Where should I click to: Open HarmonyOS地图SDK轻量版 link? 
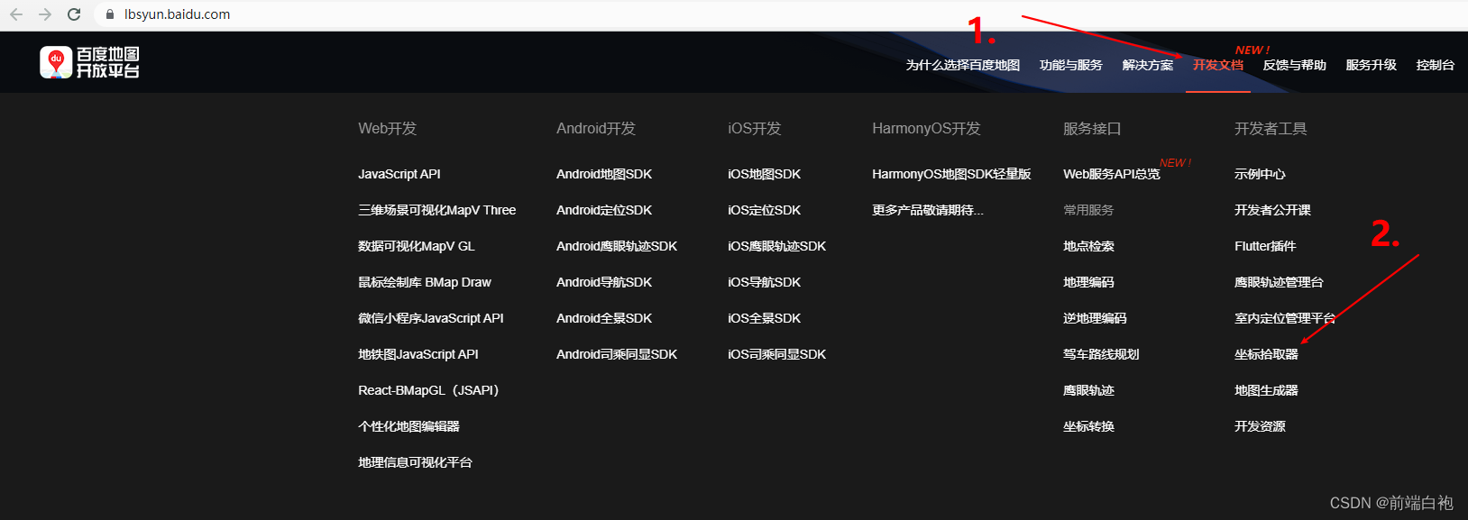point(951,174)
